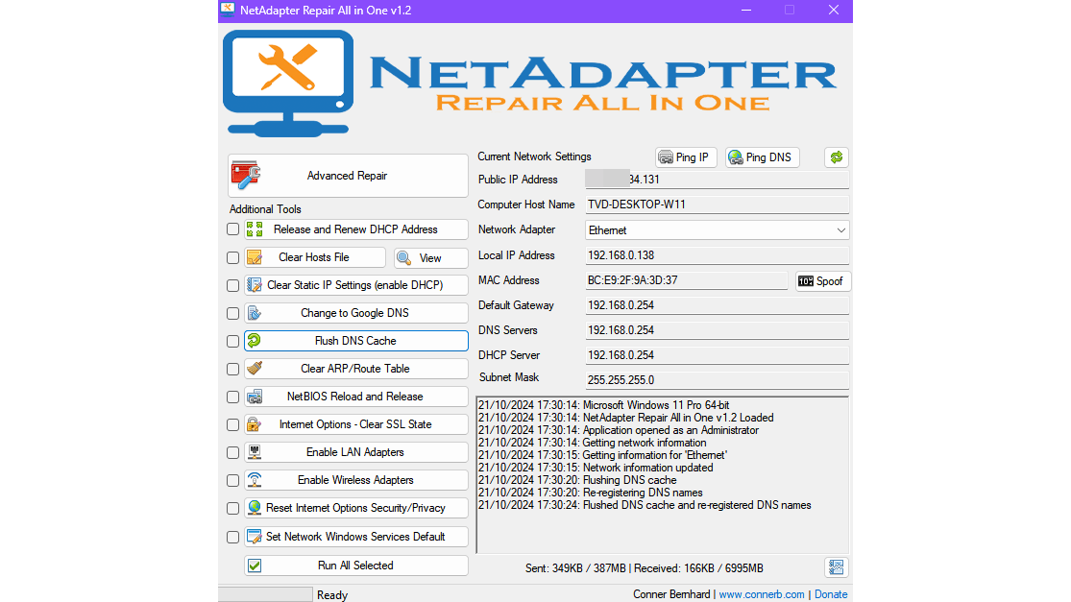Viewport: 1071px width, 602px height.
Task: Click the Local IP Address field 192.168.0.138
Action: 718,255
